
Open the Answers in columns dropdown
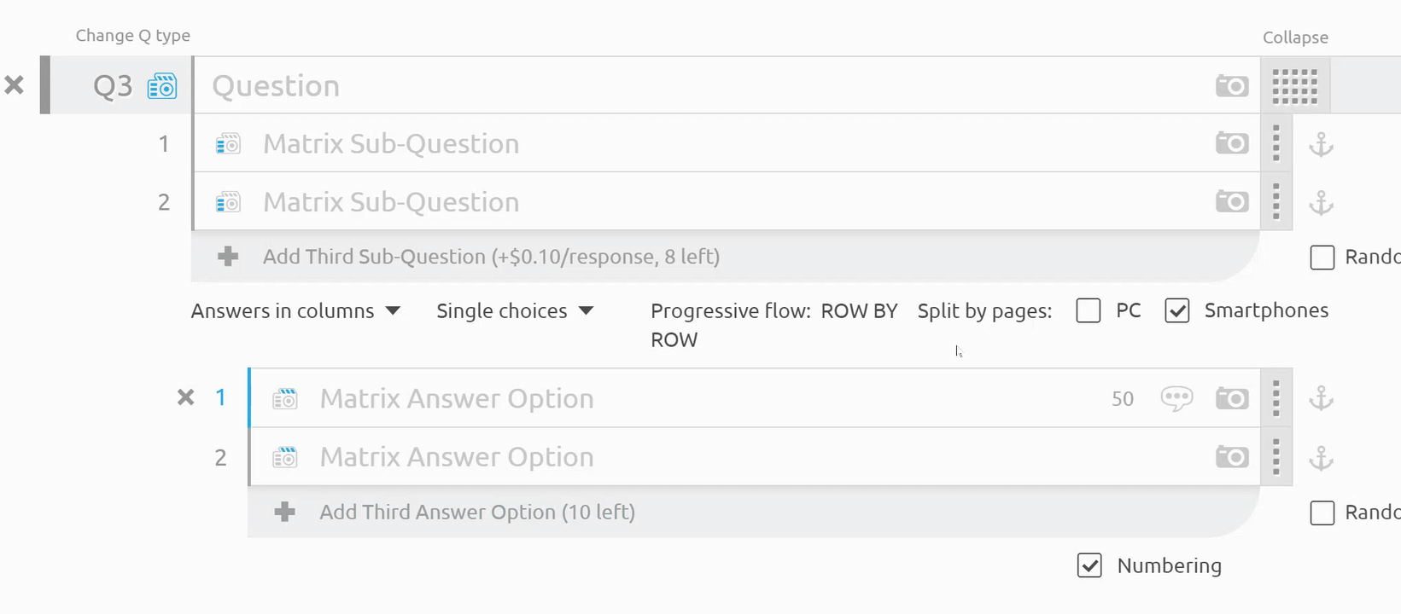295,311
